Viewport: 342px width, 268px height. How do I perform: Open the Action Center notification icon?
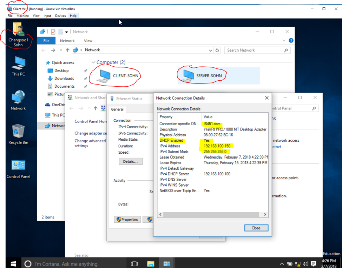[x=314, y=264]
